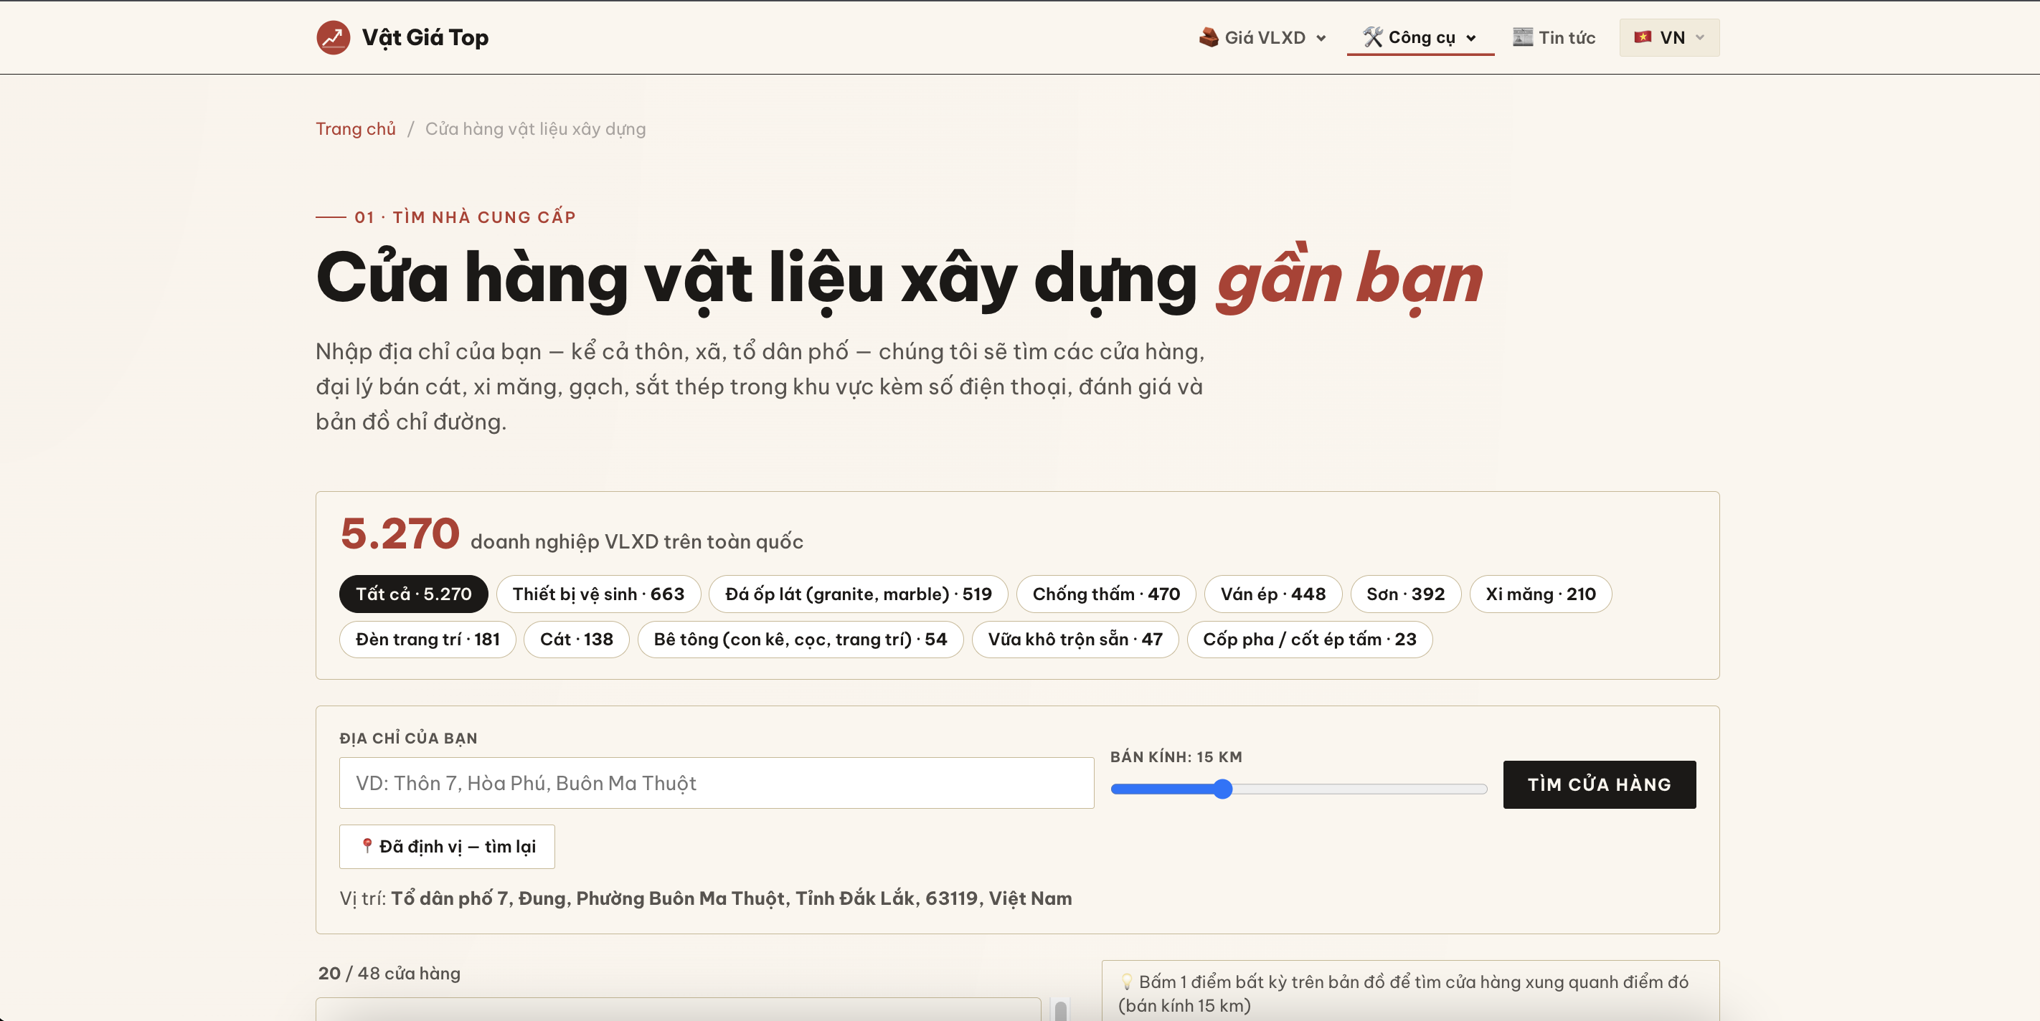Click the 01 · TÌM NHÀ CUNG CẤP heading
This screenshot has height=1021, width=2040.
[x=465, y=217]
